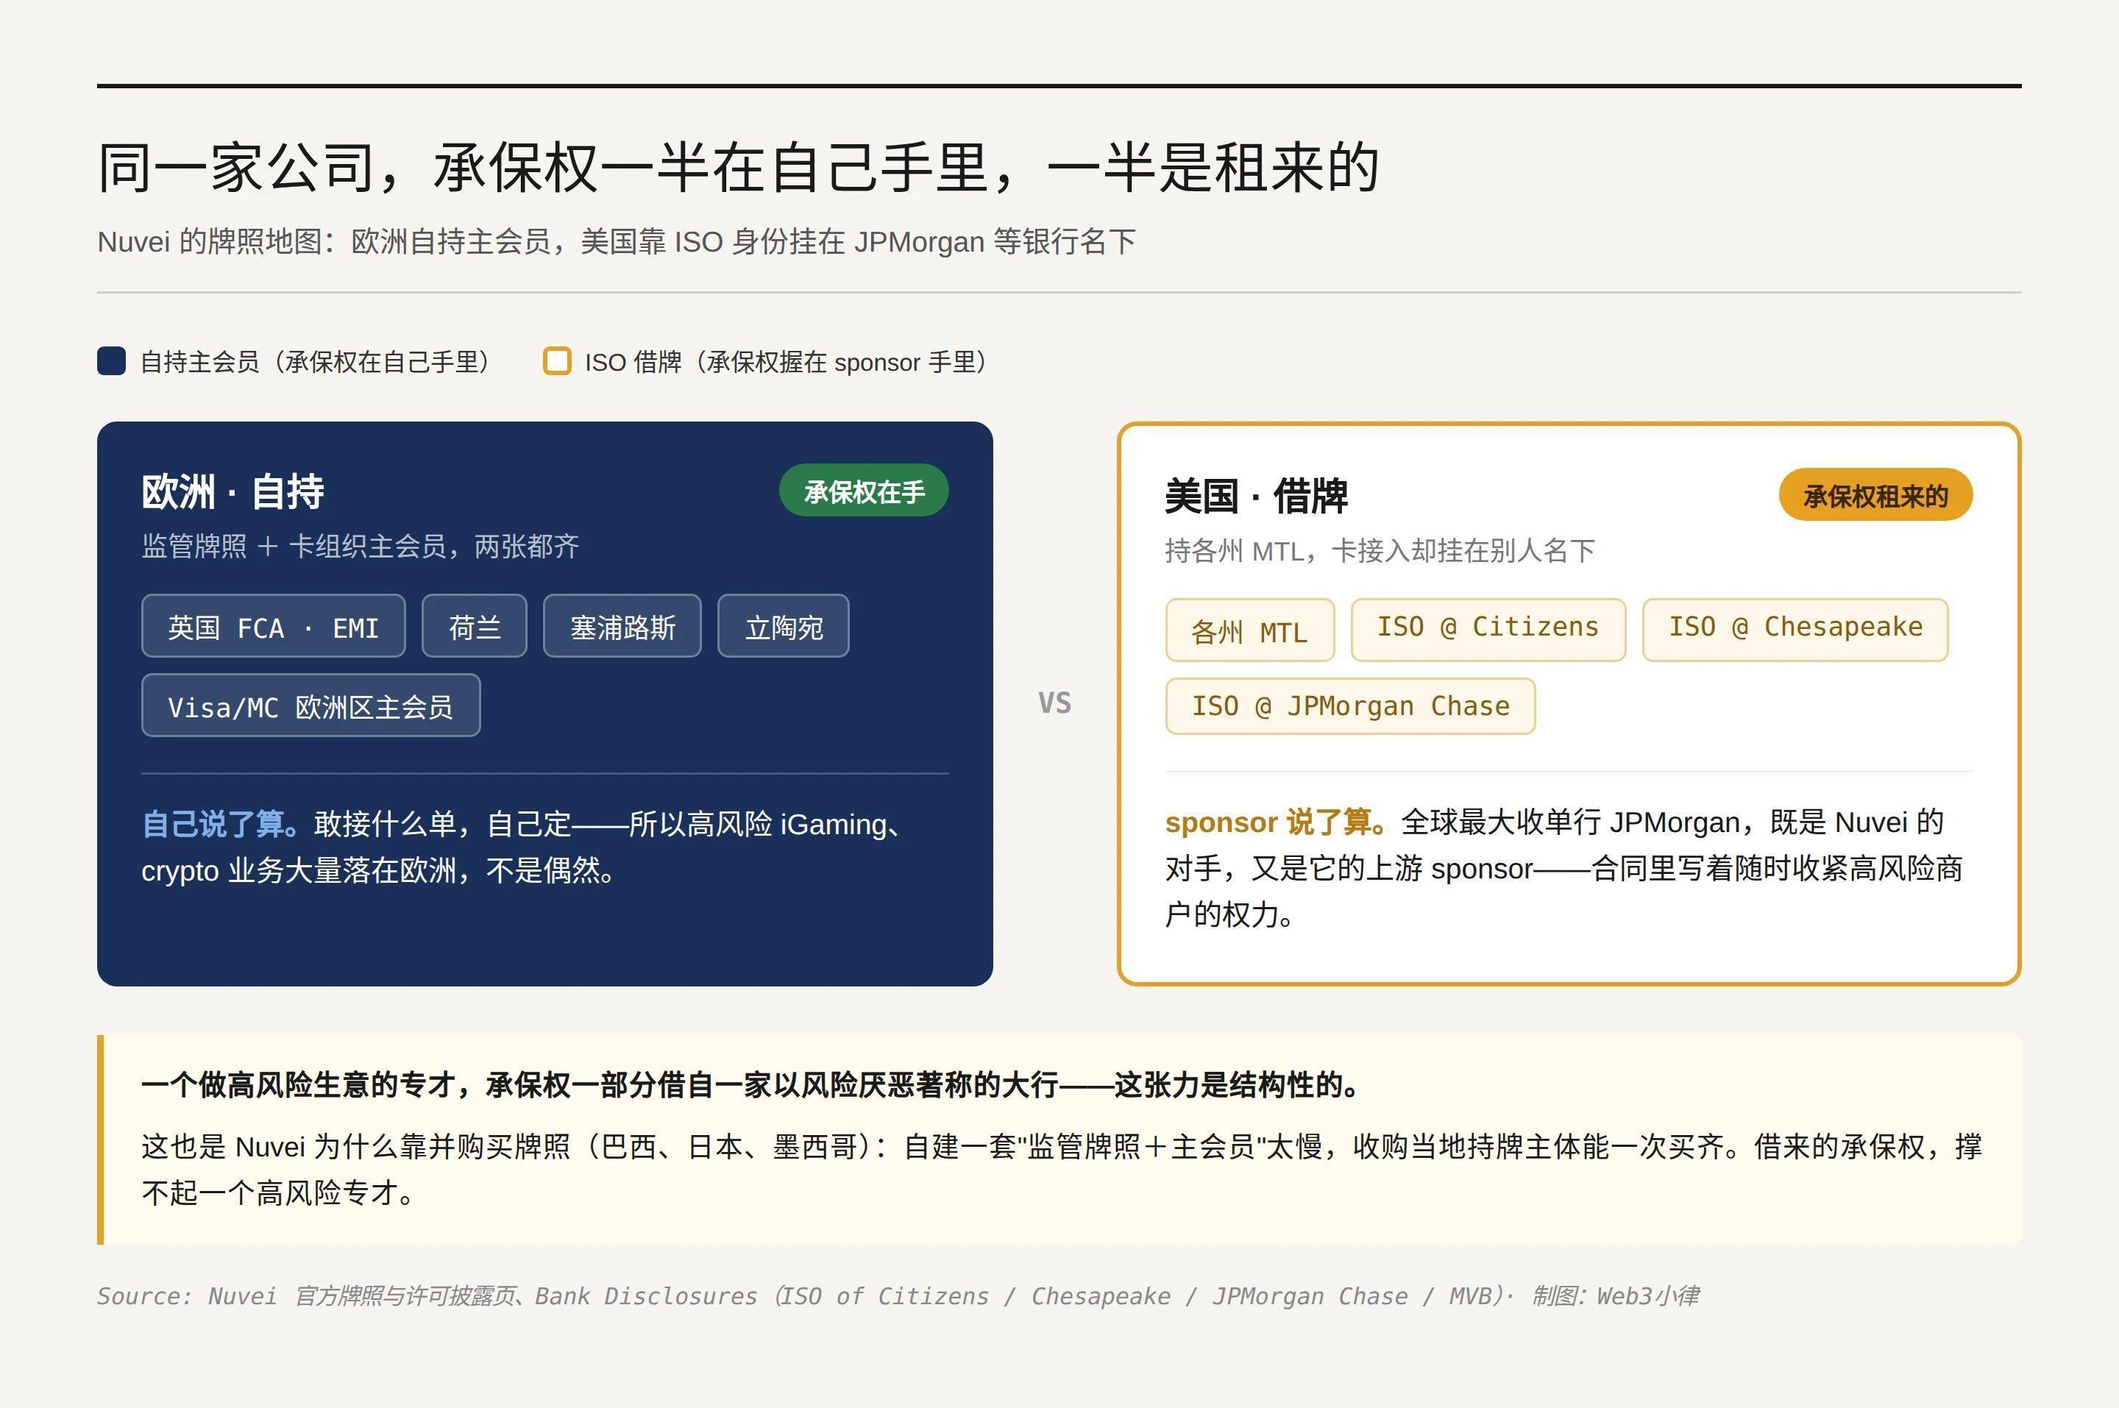Click the dark blue legend swatch for 自持主会员
The image size is (2119, 1408).
[x=111, y=361]
